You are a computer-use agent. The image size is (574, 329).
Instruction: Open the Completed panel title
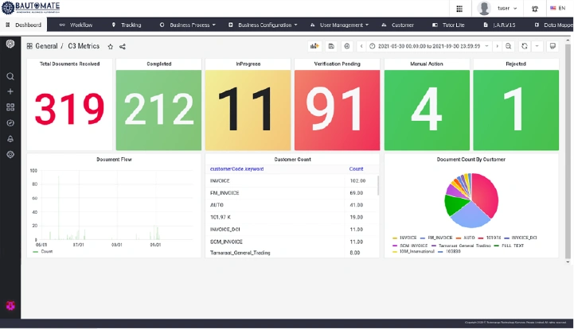point(159,64)
